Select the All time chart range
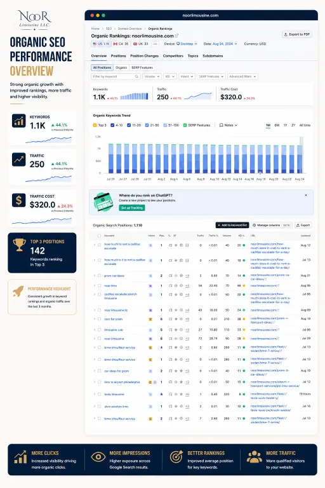The width and height of the screenshot is (325, 488). point(305,125)
